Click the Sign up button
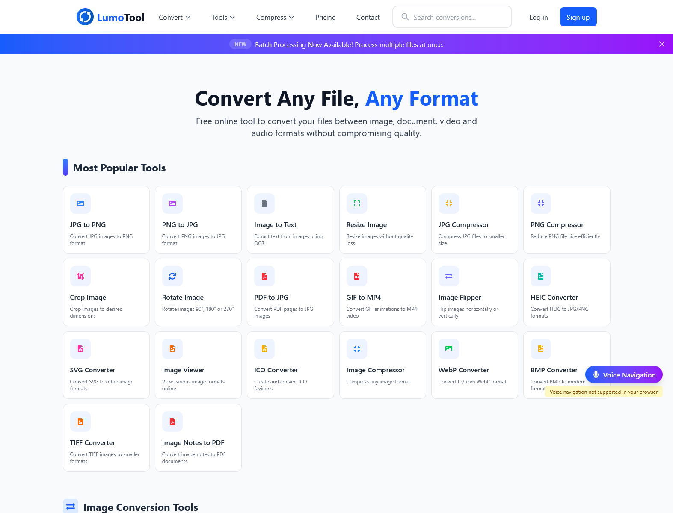The width and height of the screenshot is (673, 513). point(578,17)
